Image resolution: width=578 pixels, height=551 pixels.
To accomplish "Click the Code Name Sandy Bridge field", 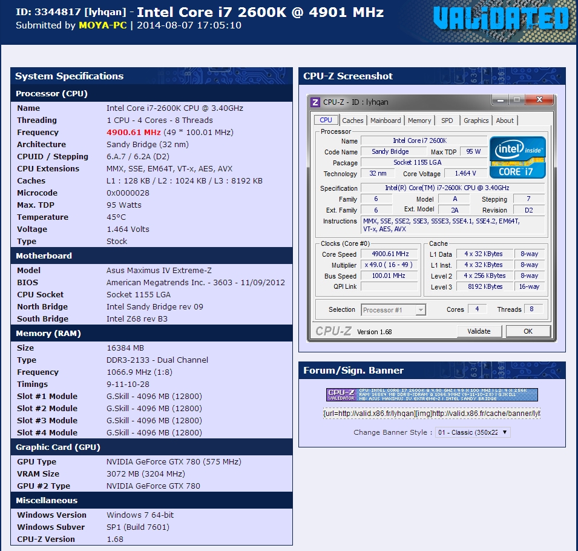I will [393, 151].
